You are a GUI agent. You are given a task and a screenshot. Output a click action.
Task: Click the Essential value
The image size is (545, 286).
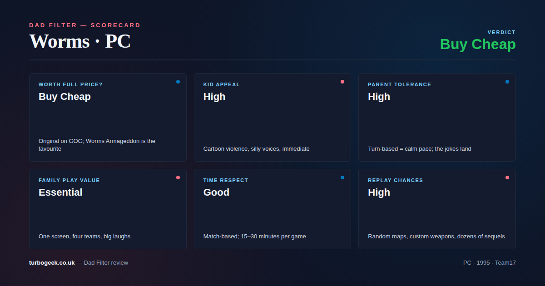(x=60, y=192)
